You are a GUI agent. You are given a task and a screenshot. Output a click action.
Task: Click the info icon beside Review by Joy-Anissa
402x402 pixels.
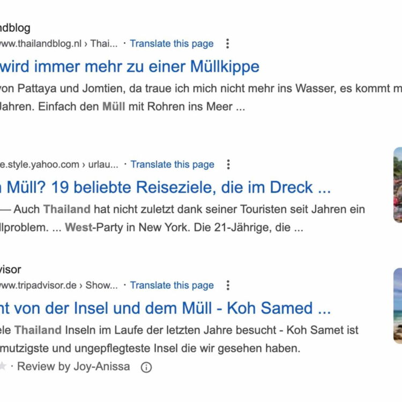pyautogui.click(x=146, y=367)
